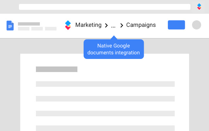Click the browser address bar
The image size is (209, 131).
(104, 7)
